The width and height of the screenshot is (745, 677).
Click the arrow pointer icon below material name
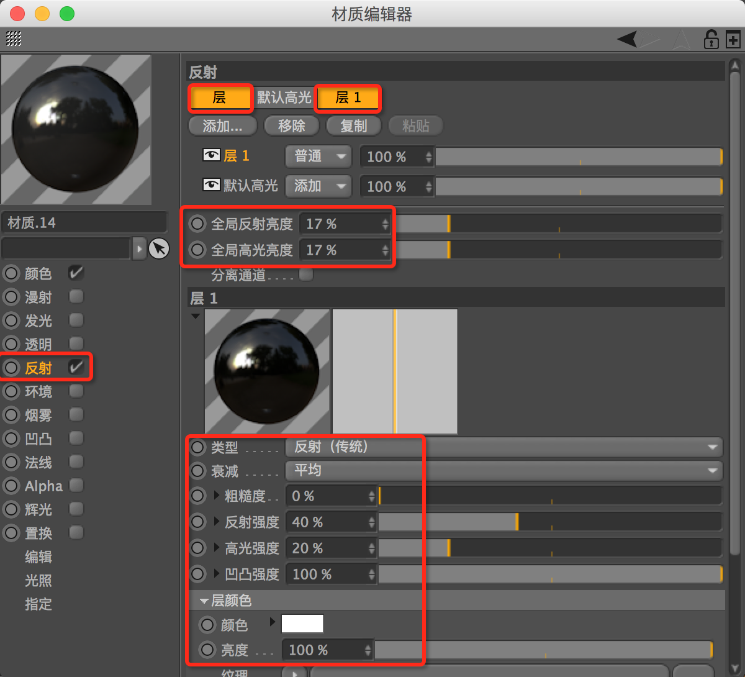(x=159, y=248)
